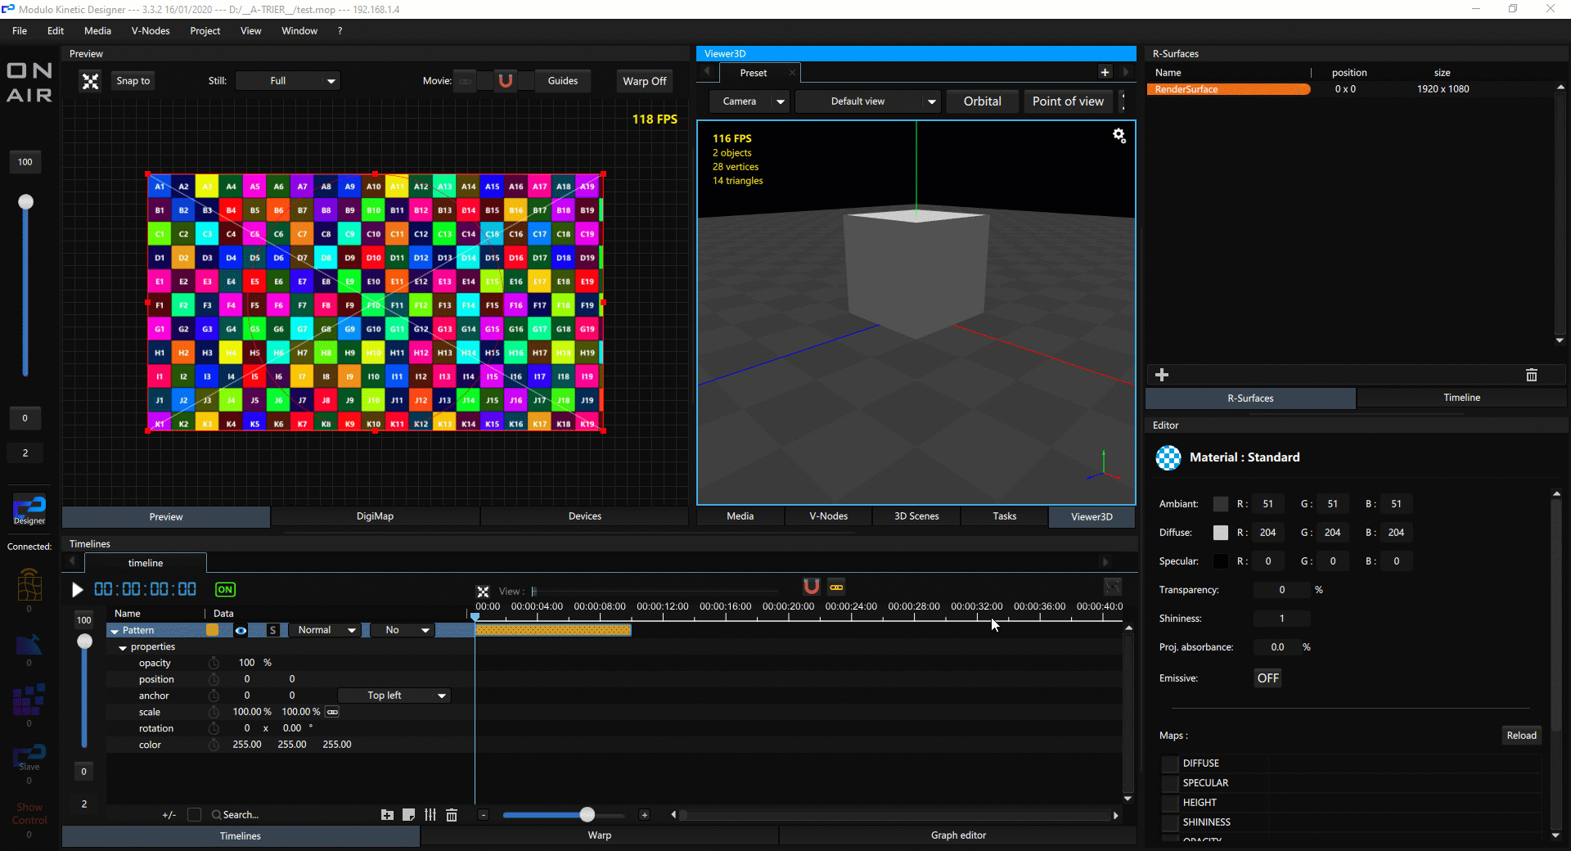This screenshot has width=1571, height=851.
Task: Switch to the DigiMap tab
Action: click(x=375, y=516)
